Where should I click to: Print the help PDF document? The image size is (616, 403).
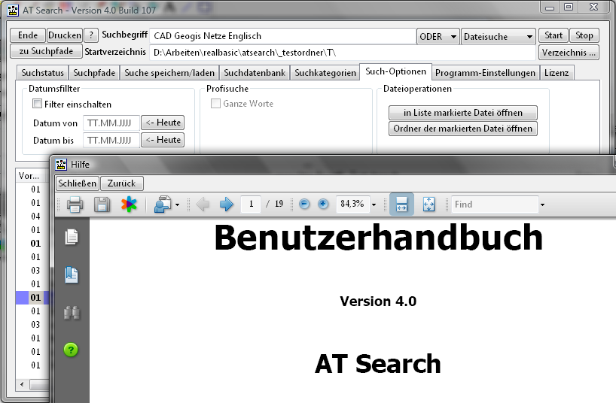75,205
